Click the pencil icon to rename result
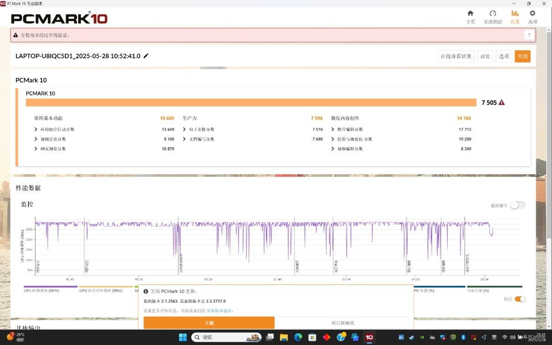Screen dimensions: 552x345 click(146, 56)
